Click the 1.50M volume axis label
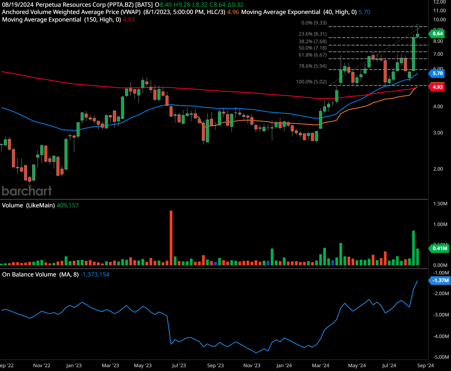This screenshot has height=371, width=451. (x=440, y=204)
